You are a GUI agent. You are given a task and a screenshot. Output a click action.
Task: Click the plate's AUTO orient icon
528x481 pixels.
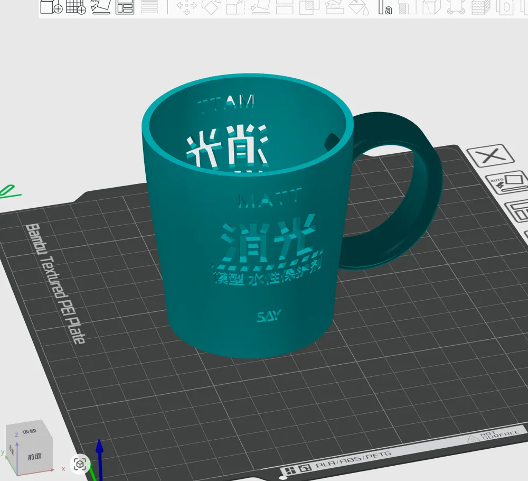pyautogui.click(x=507, y=182)
